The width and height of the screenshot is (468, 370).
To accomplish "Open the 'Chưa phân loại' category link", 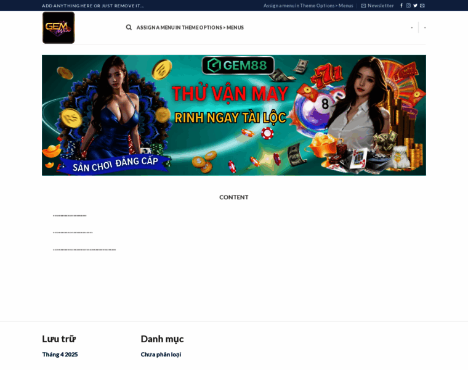I will click(x=161, y=355).
